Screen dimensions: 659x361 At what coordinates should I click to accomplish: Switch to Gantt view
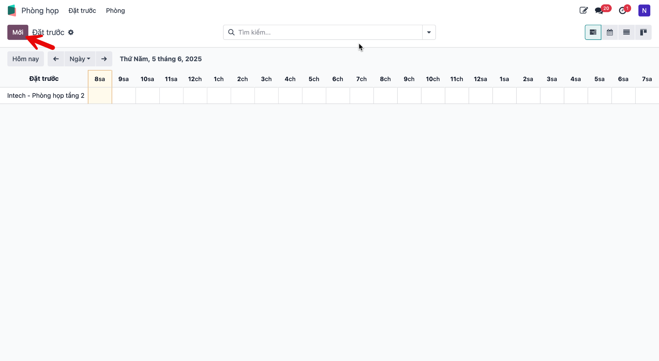[x=593, y=32]
